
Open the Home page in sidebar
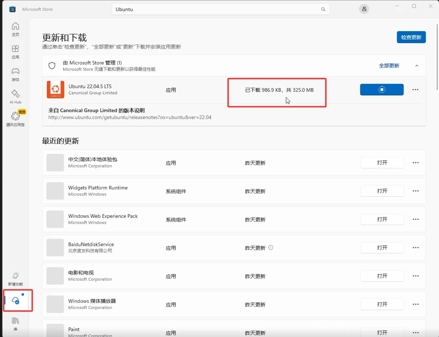click(15, 29)
